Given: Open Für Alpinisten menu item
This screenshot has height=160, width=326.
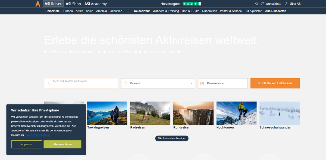Looking at the screenshot, I should click(253, 11).
